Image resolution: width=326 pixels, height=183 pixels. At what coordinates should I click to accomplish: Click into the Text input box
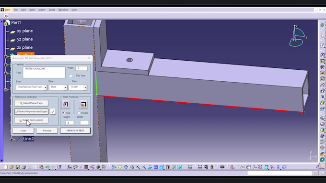[x=44, y=72]
